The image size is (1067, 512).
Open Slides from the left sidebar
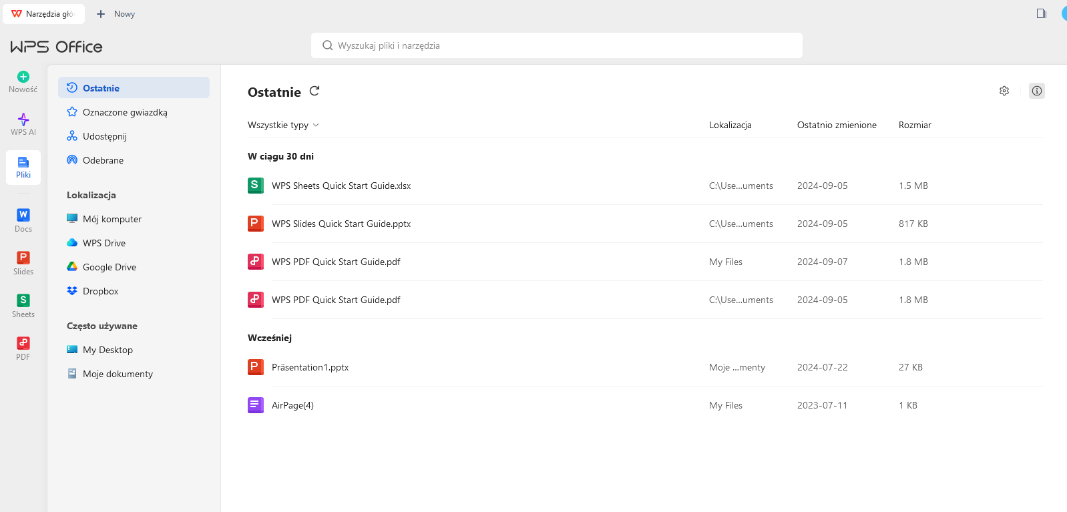coord(23,263)
